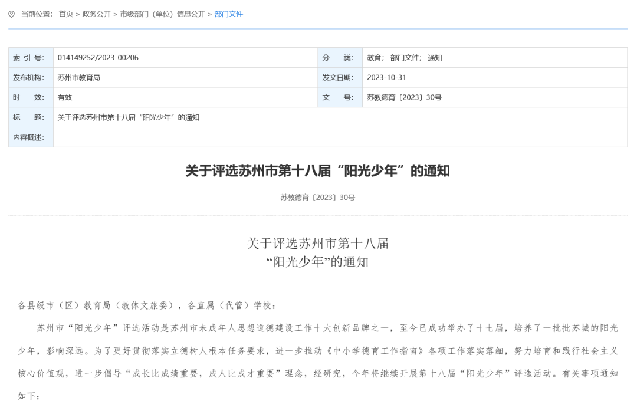This screenshot has width=637, height=401.
Task: Click the bold main article heading
Action: click(317, 171)
